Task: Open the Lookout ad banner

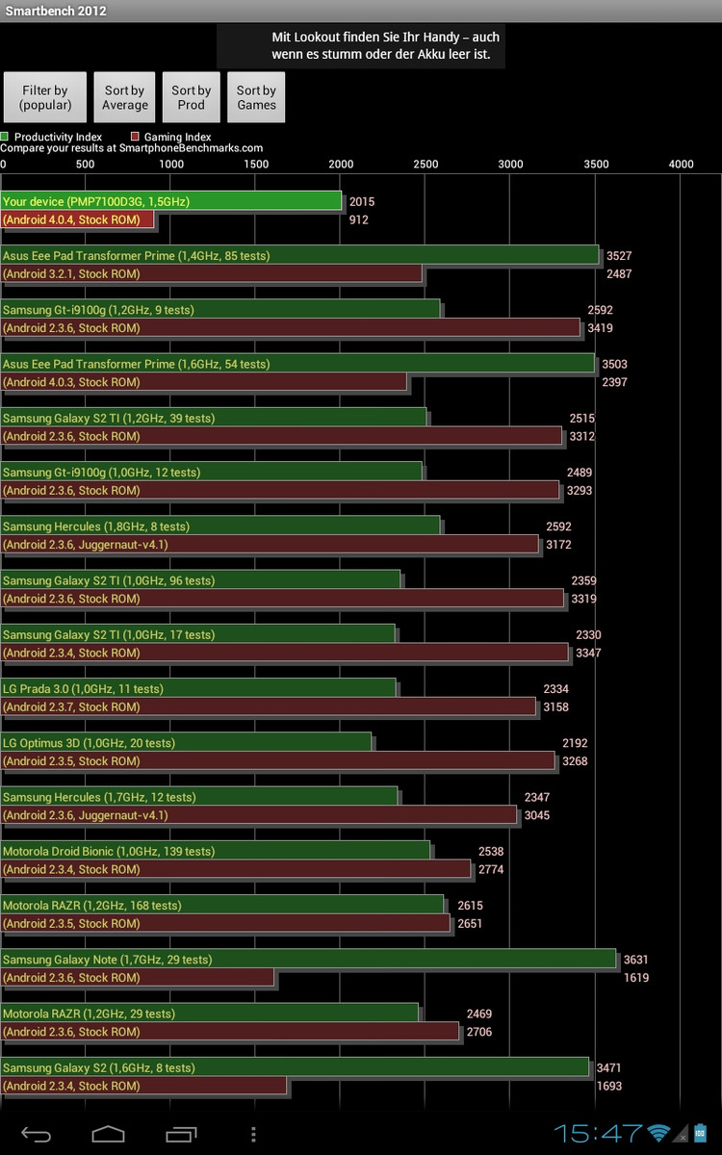Action: 361,45
